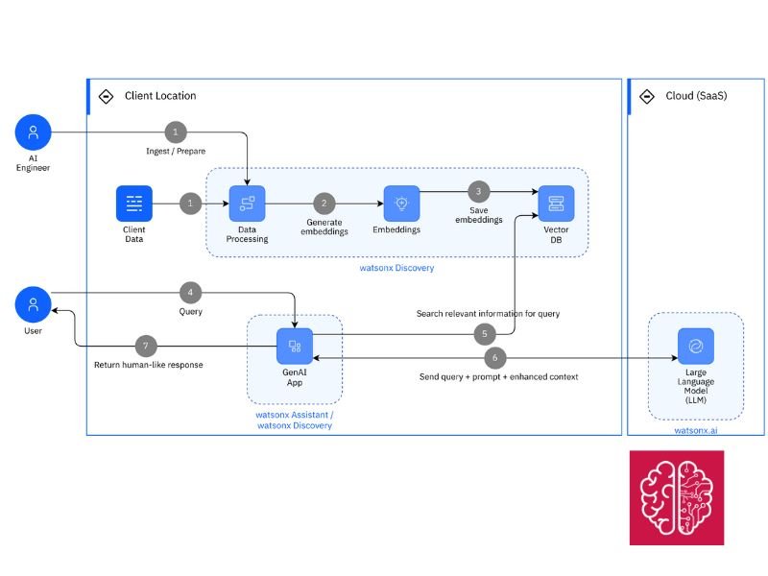768x576 pixels.
Task: Click the "Generate embeddings" label
Action: coord(324,227)
